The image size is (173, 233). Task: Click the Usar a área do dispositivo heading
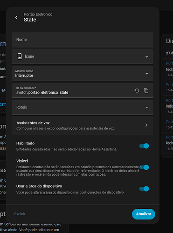pos(39,186)
